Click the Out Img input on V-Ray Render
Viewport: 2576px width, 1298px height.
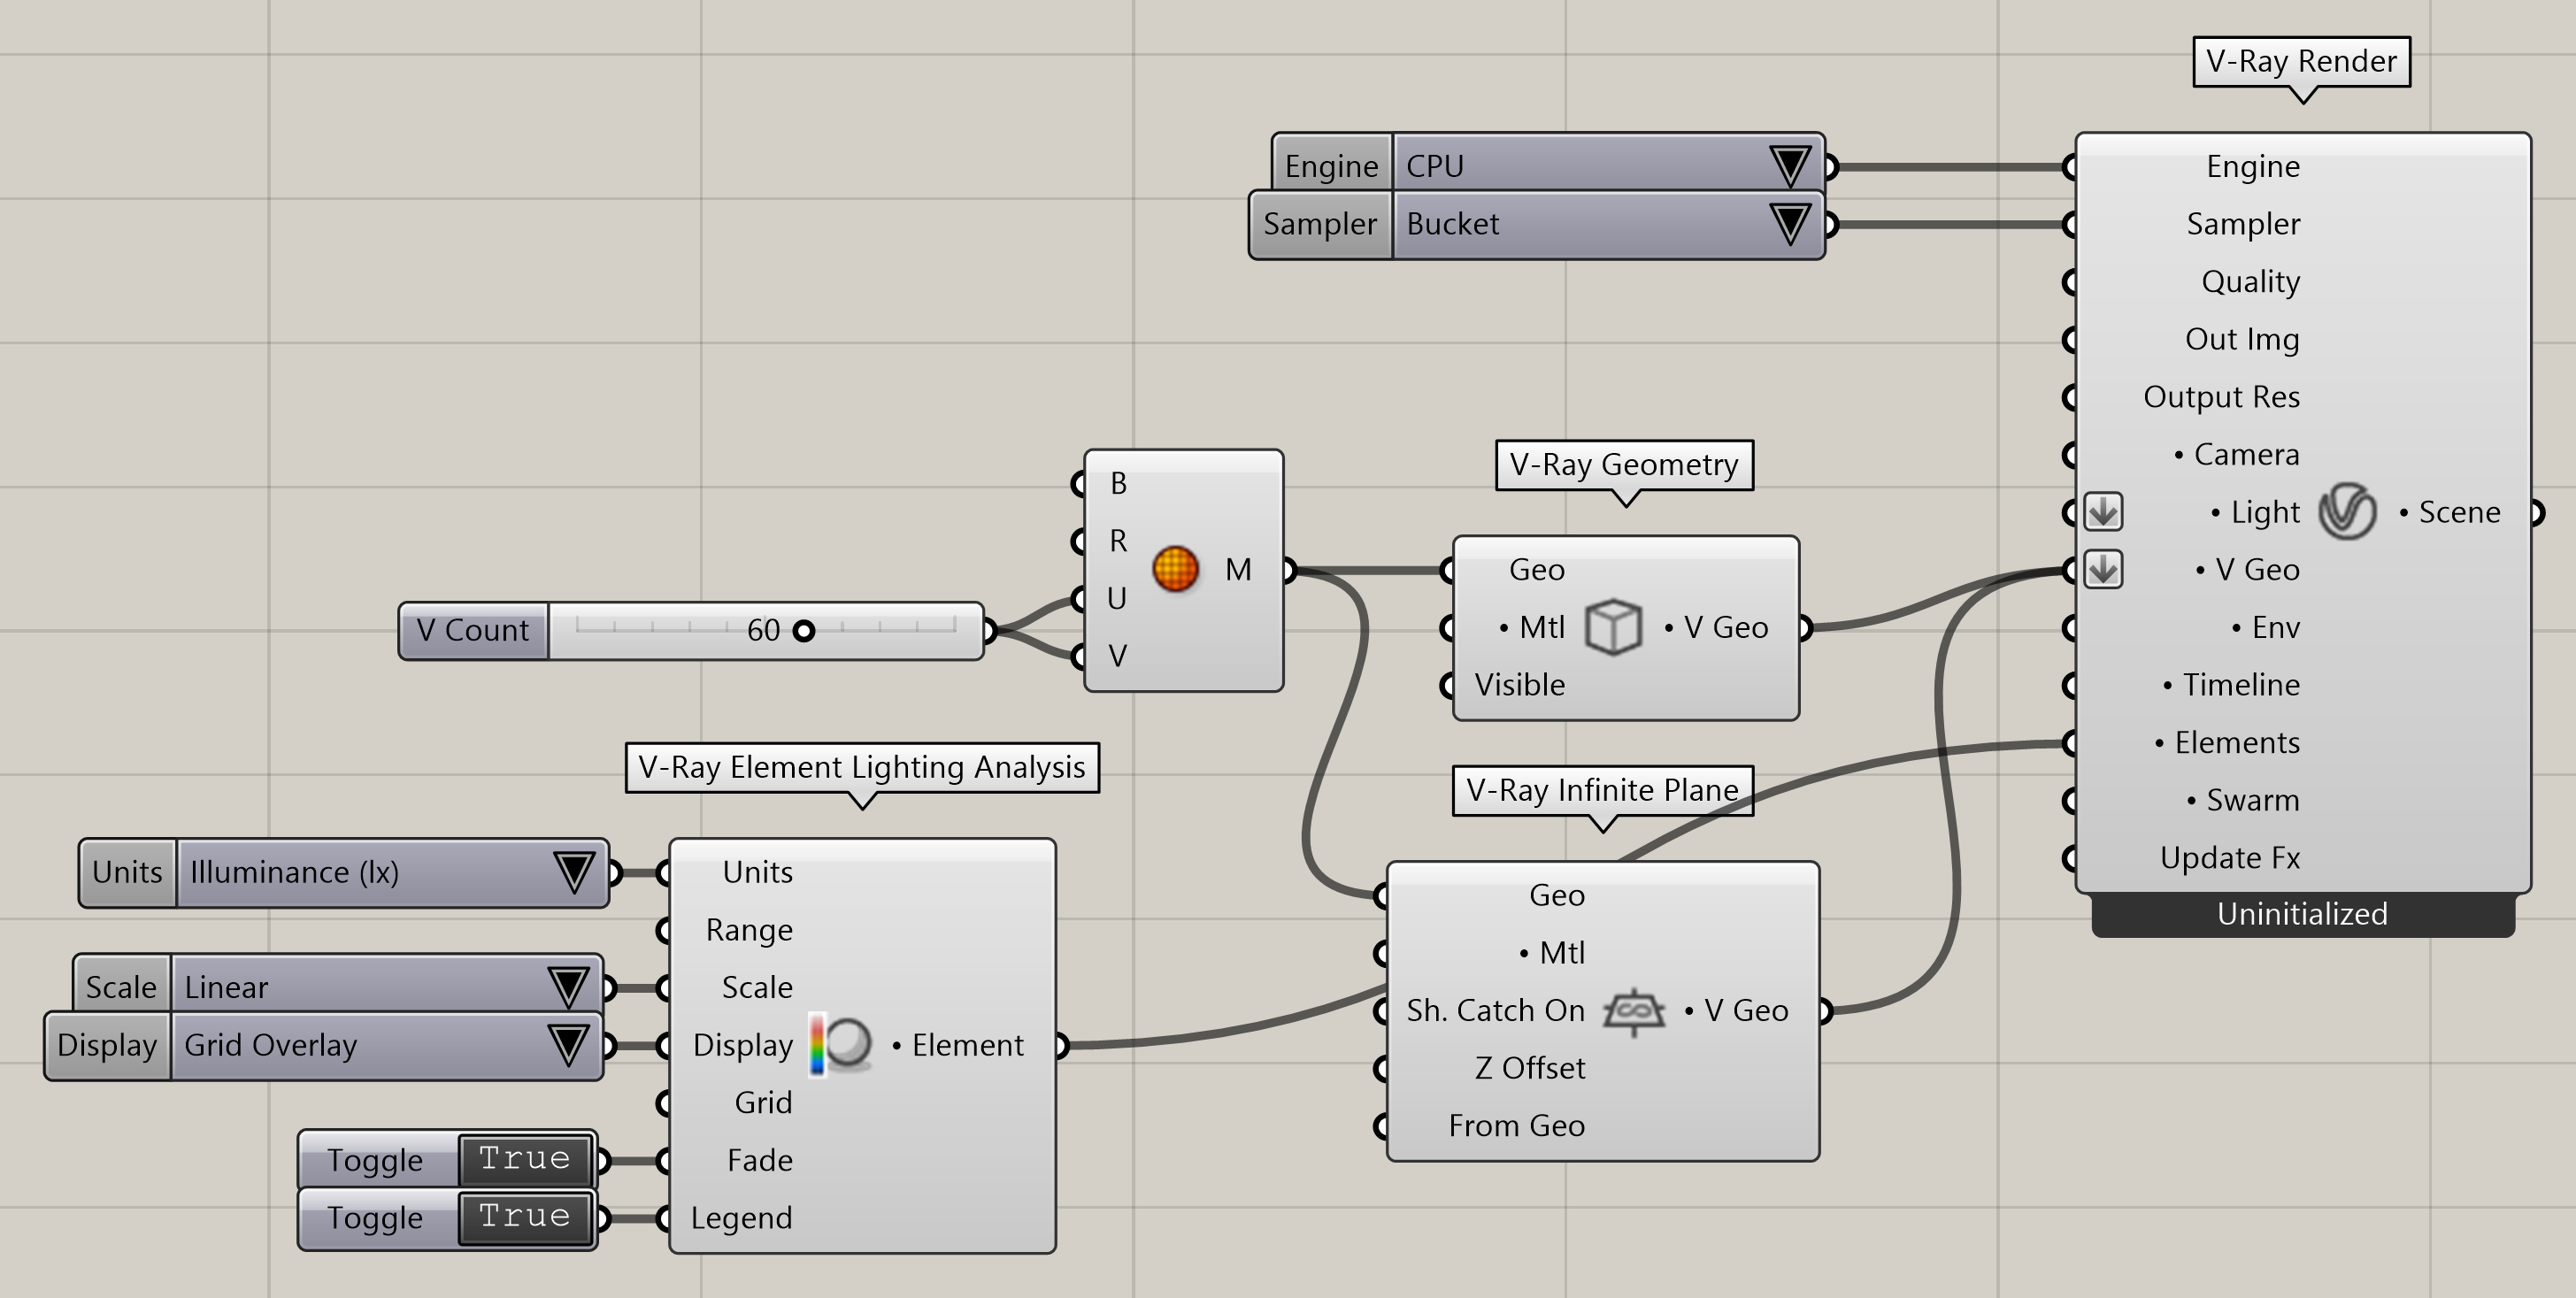click(x=2242, y=339)
